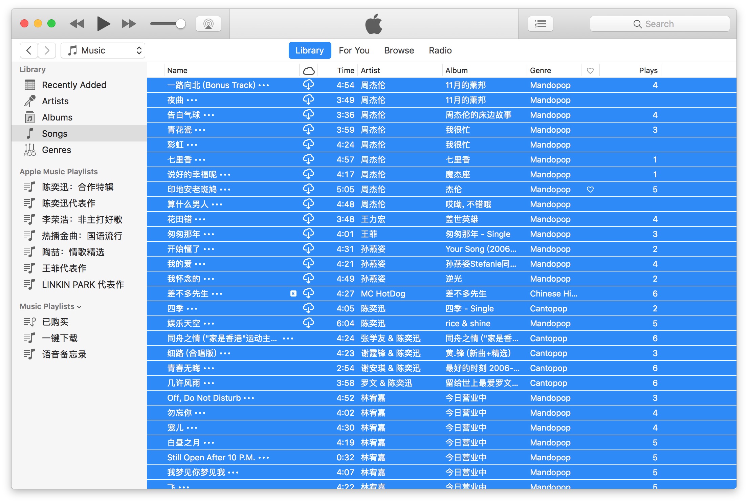Viewport: 748px width, 503px height.
Task: Show the Up Next queue list
Action: pos(540,24)
